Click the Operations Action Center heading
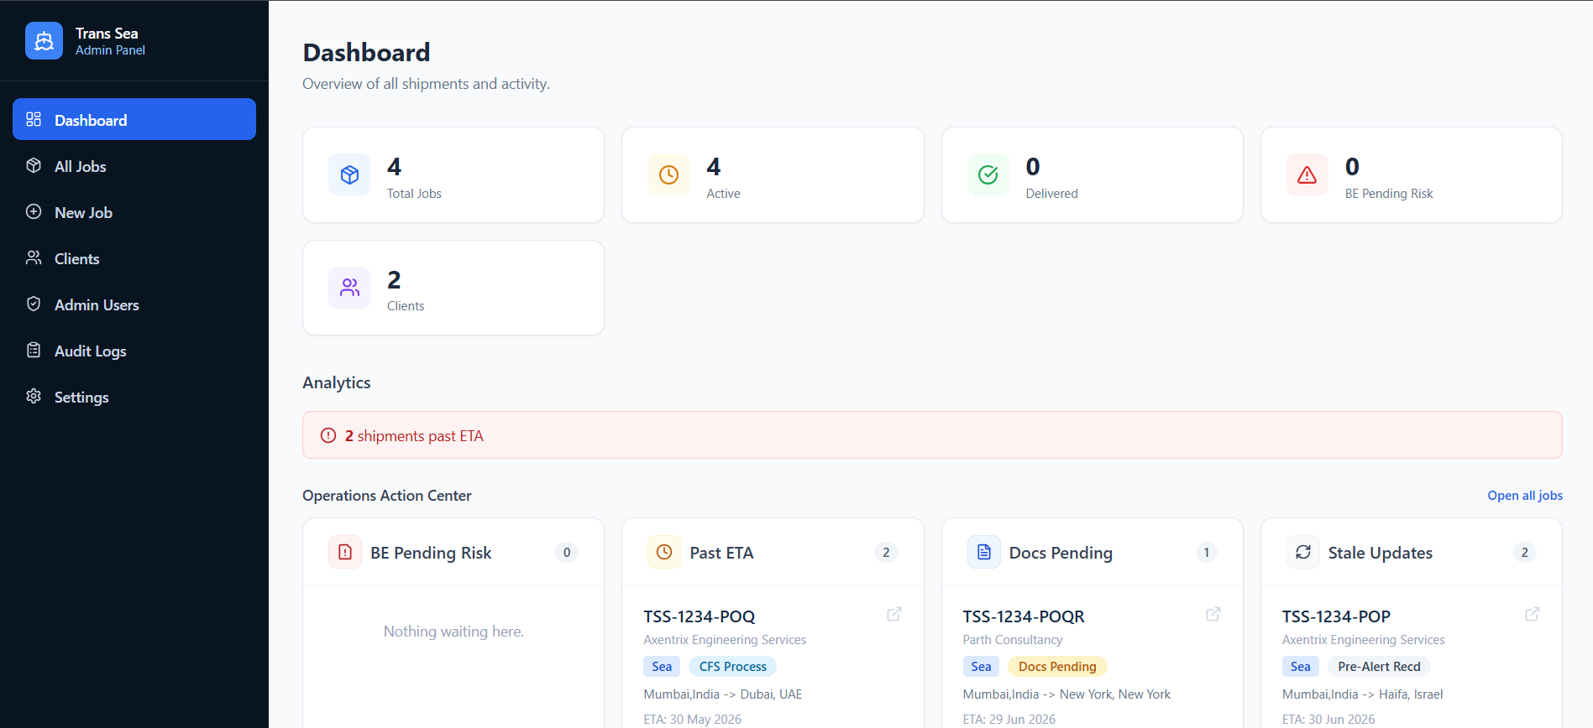This screenshot has height=728, width=1593. 386,496
